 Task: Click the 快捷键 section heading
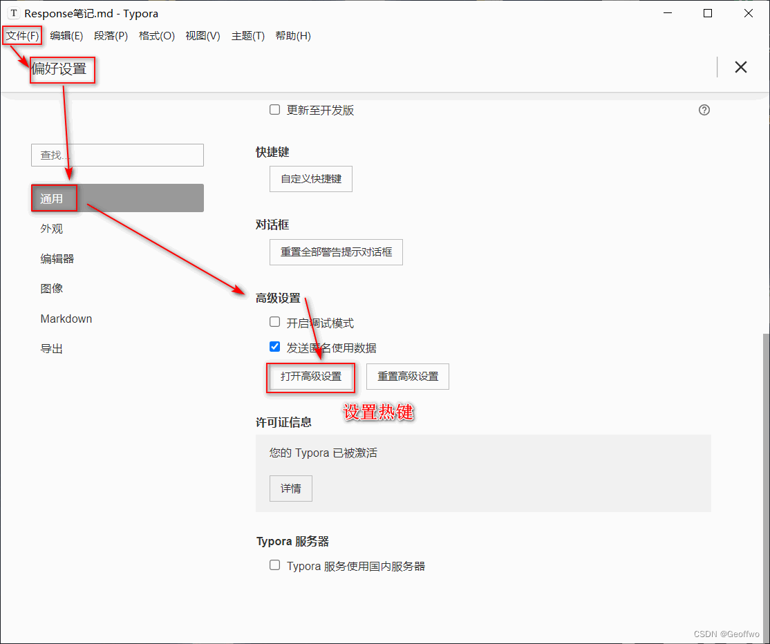point(272,152)
